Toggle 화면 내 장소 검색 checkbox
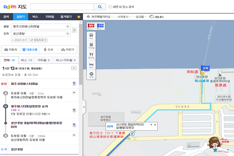234x156 pixels. [111, 7]
